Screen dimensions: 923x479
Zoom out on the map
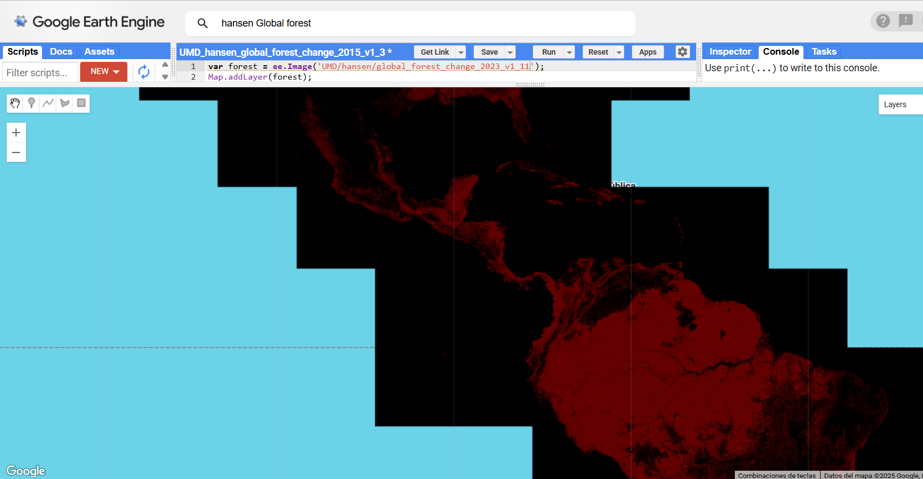tap(16, 152)
